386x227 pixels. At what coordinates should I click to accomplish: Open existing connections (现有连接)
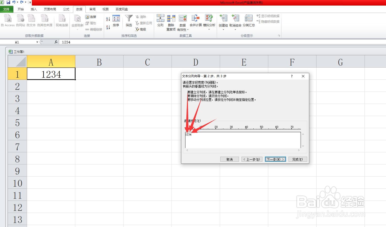(62, 20)
